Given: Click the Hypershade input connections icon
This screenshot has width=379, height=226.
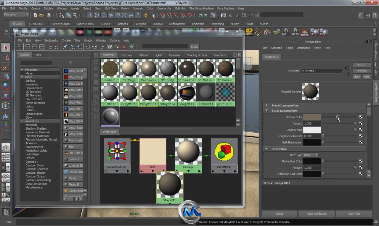Looking at the screenshot, I should pos(87,46).
